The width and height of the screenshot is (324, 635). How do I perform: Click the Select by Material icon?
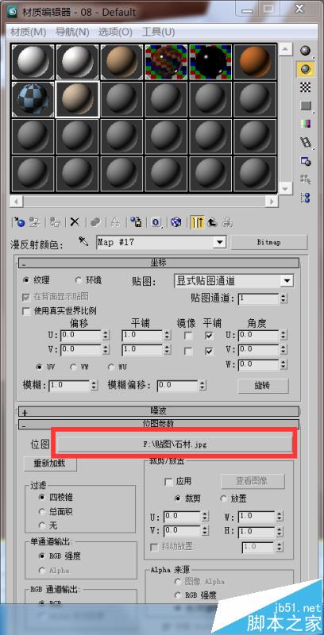coord(306,179)
